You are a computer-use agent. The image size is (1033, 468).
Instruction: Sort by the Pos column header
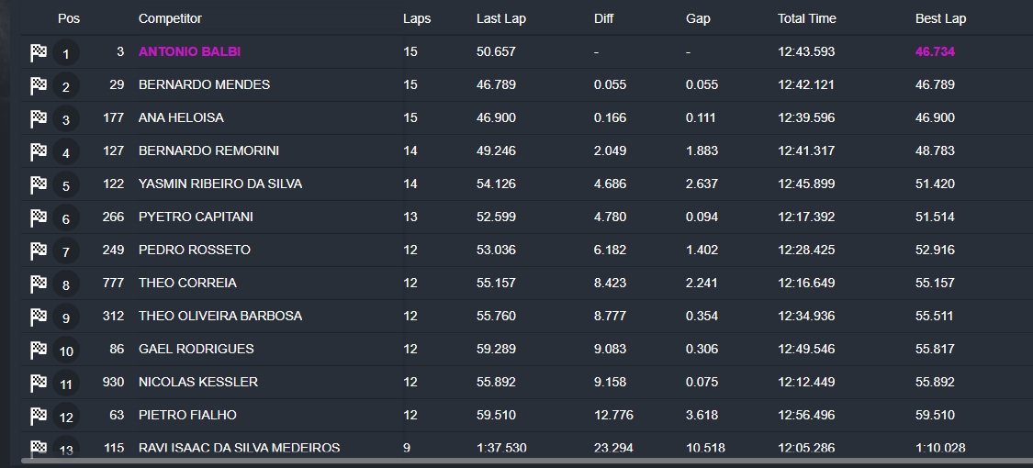pos(69,18)
